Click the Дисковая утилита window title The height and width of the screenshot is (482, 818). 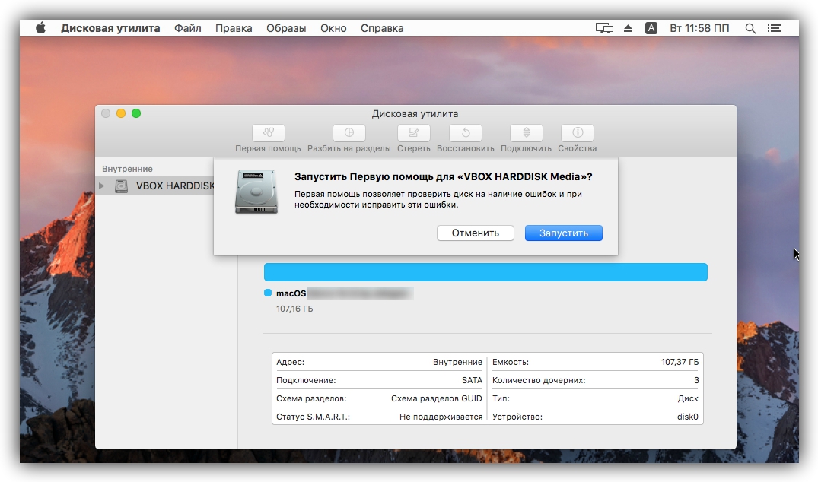(x=415, y=113)
